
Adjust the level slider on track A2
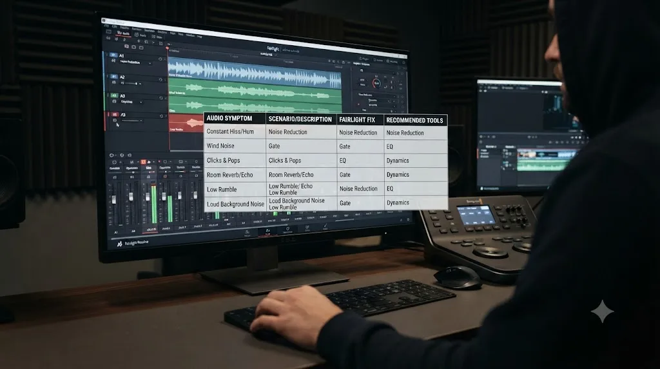click(x=131, y=83)
